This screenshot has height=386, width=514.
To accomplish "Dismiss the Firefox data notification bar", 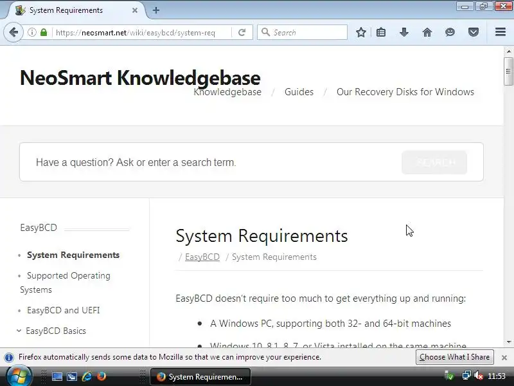I will pyautogui.click(x=504, y=358).
